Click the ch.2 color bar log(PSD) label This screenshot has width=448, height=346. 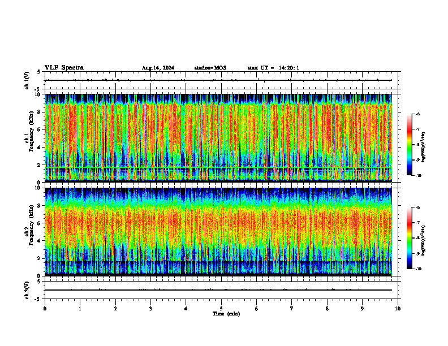point(423,240)
